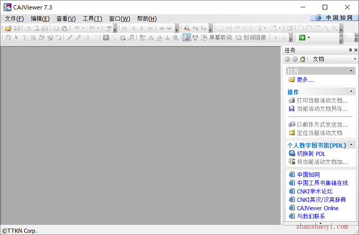Click the Home icon in task pane
This screenshot has height=235, width=359.
303,59
